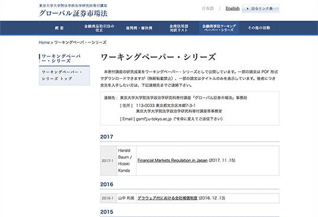This screenshot has height=217, width=318.
Task: Click paper number 2017-1 cell
Action: coord(108,161)
